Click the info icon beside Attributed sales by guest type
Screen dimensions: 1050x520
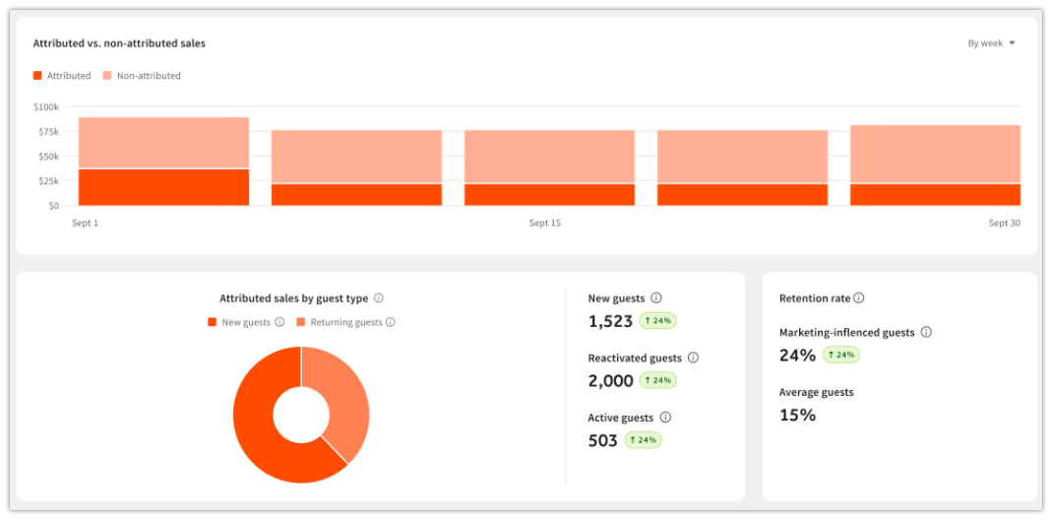tap(378, 298)
